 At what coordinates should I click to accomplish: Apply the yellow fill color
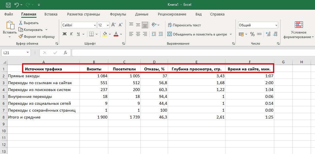click(x=105, y=34)
